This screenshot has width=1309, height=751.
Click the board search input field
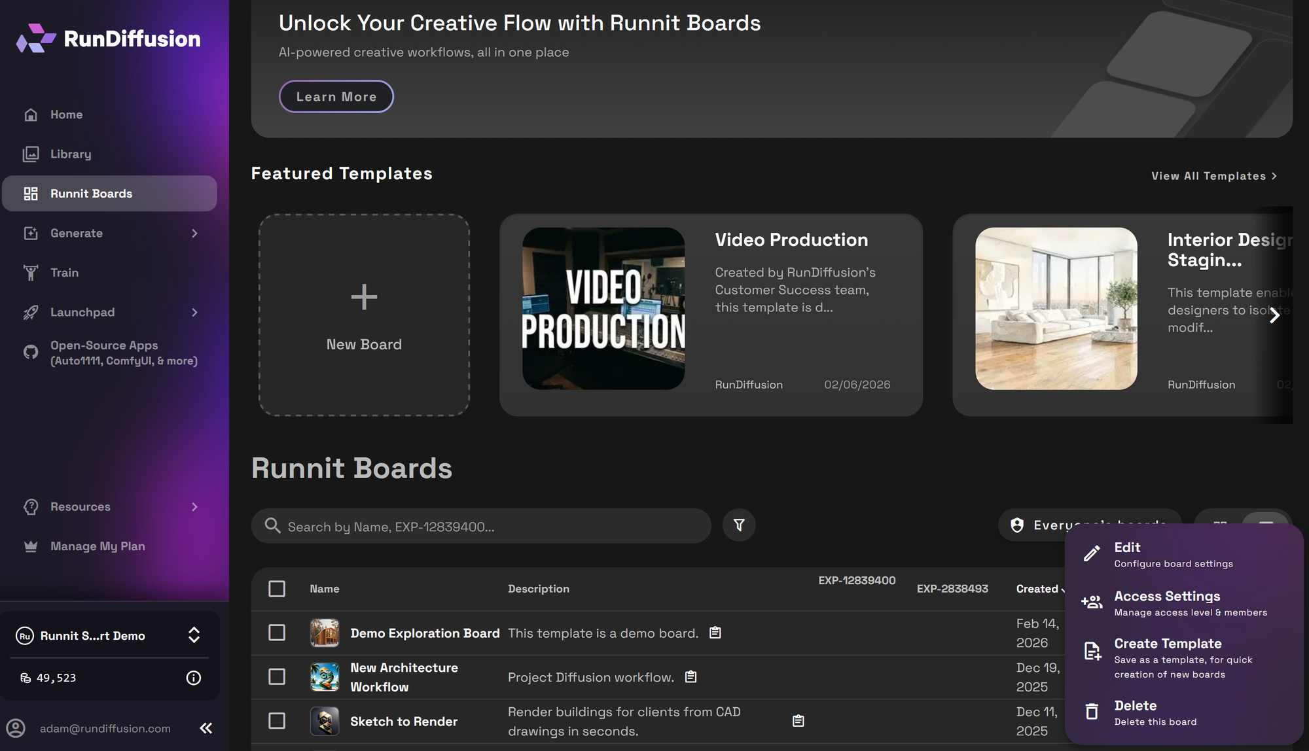click(x=482, y=527)
